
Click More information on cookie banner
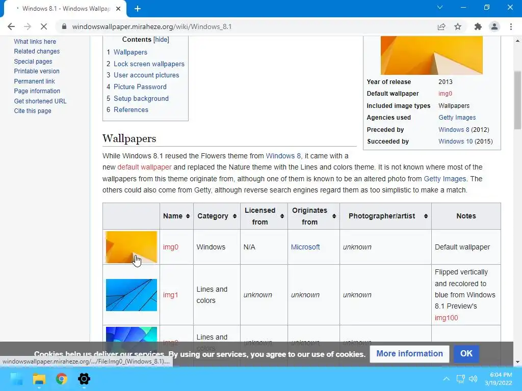(409, 353)
